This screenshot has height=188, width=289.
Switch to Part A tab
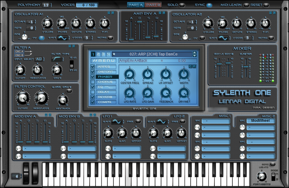click(136, 5)
